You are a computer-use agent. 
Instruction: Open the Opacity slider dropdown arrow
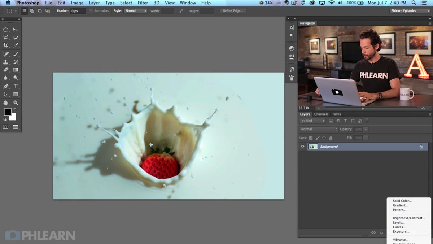click(366, 129)
